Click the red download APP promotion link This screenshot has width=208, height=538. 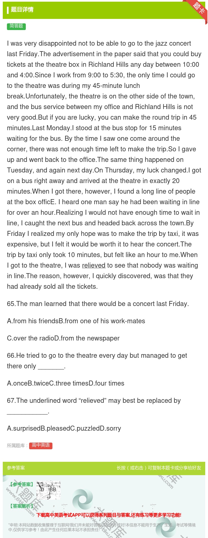tap(109, 515)
